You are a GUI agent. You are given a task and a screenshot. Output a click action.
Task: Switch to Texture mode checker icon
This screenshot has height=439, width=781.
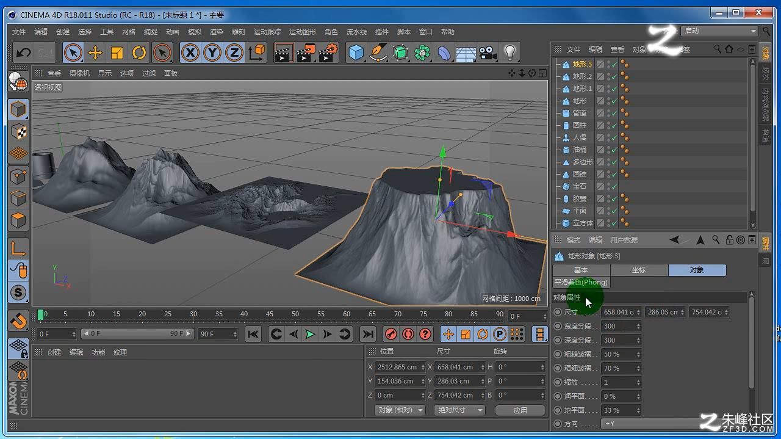18,131
